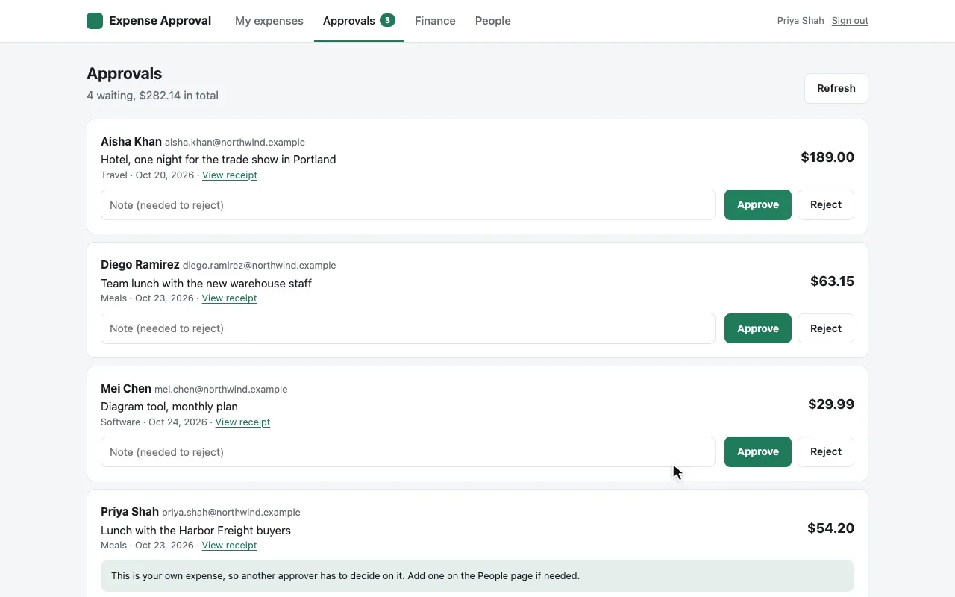Open the My expenses tab
The height and width of the screenshot is (597, 955).
(269, 21)
